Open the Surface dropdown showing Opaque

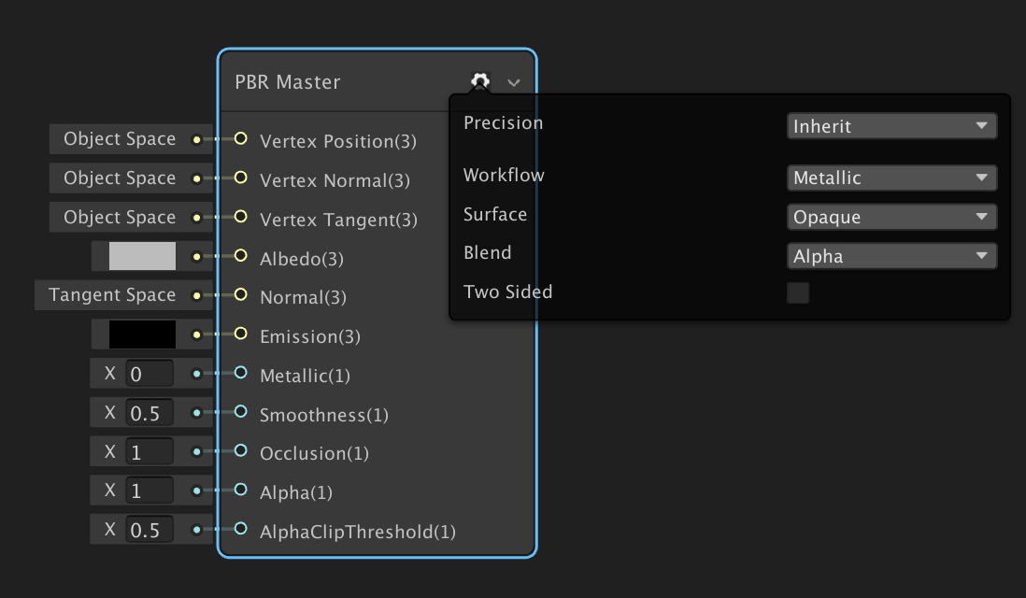tap(891, 217)
